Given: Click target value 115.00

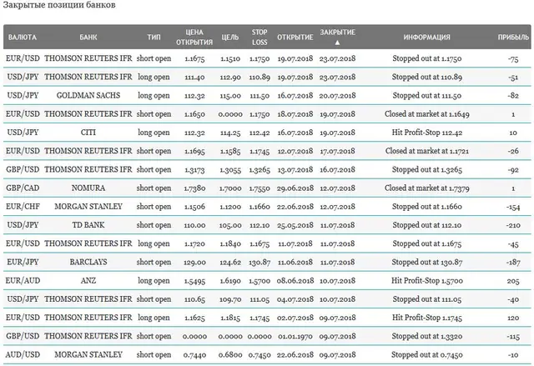Looking at the screenshot, I should tap(230, 96).
